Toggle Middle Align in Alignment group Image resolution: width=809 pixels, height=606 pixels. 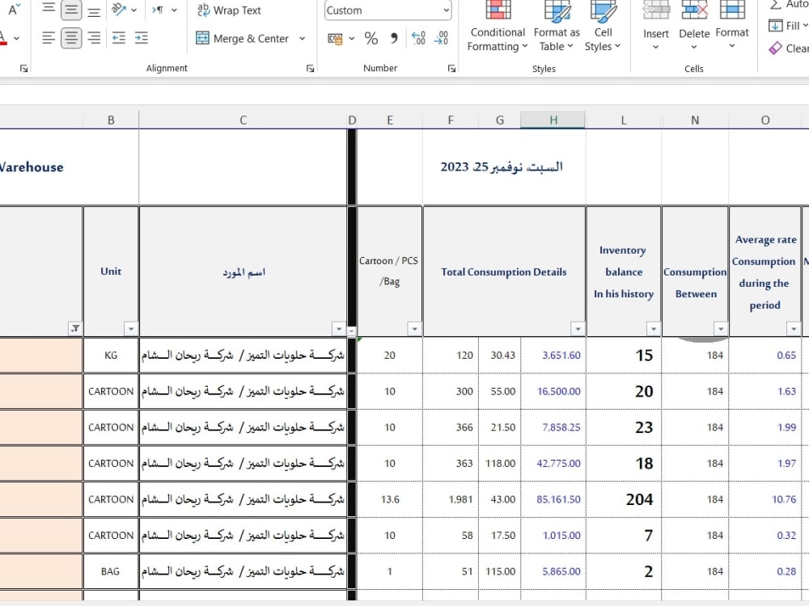(70, 9)
